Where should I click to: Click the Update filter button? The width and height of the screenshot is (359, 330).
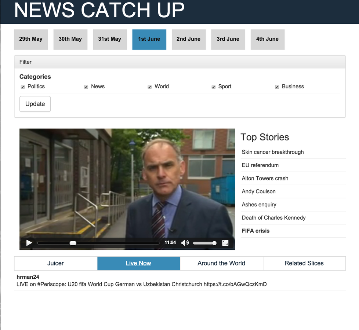[35, 104]
